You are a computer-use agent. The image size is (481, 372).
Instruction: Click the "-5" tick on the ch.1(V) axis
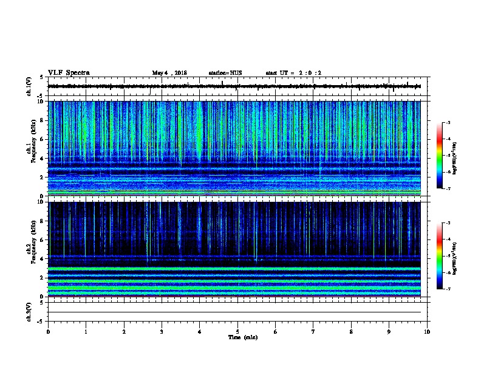pyautogui.click(x=40, y=96)
